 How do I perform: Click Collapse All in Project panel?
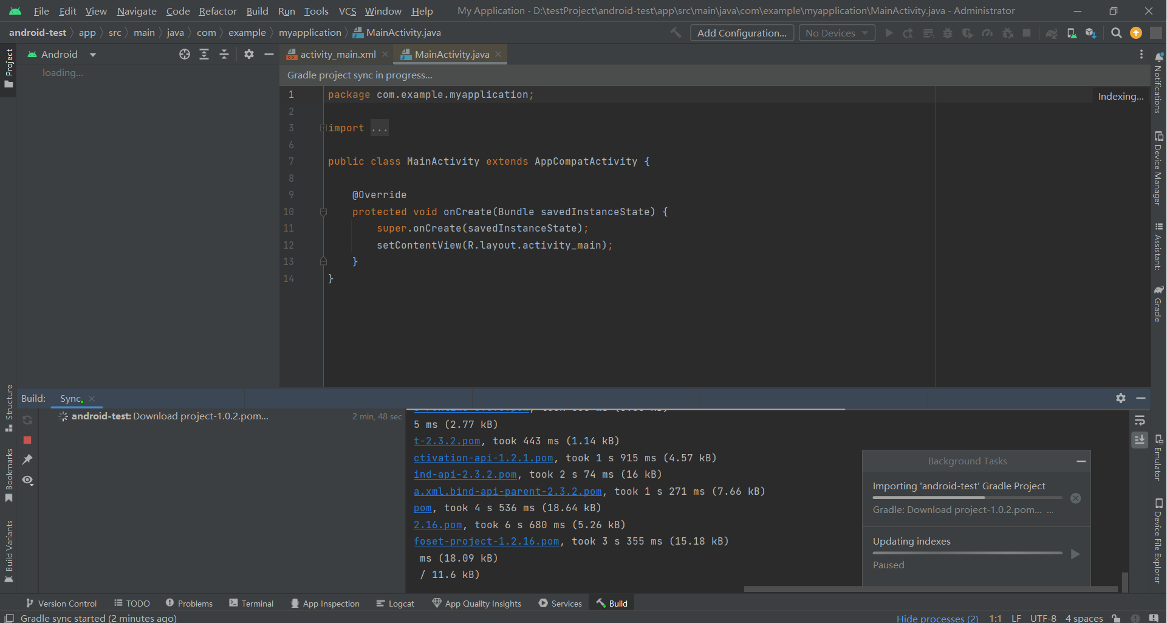point(224,54)
